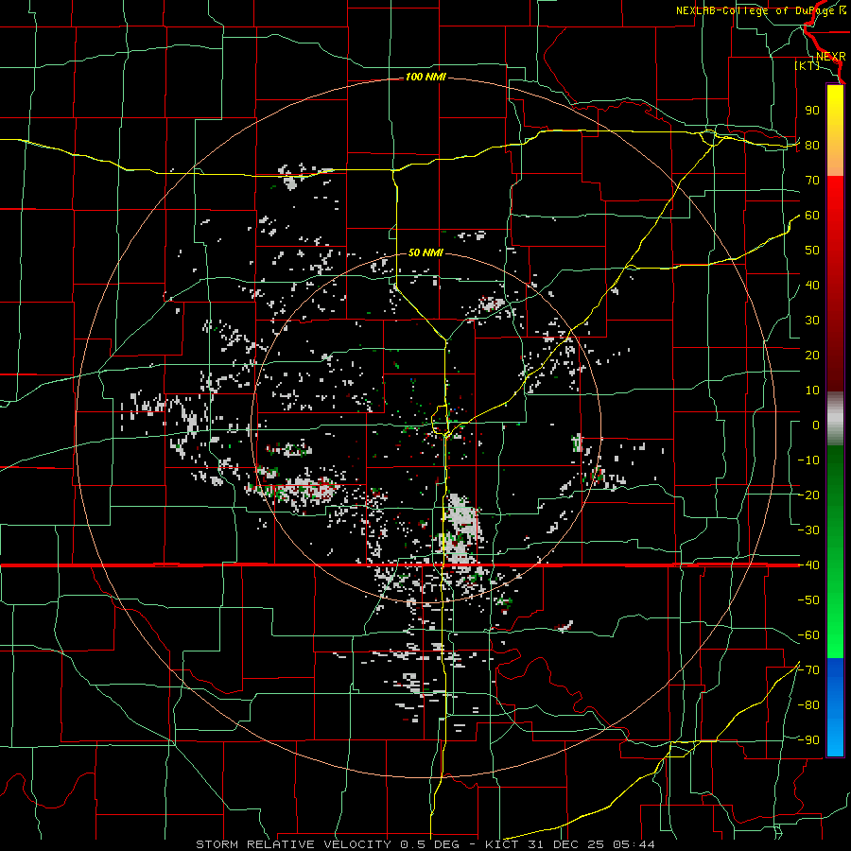Click the "31 DEC 25" date text
The height and width of the screenshot is (851, 851).
564,844
